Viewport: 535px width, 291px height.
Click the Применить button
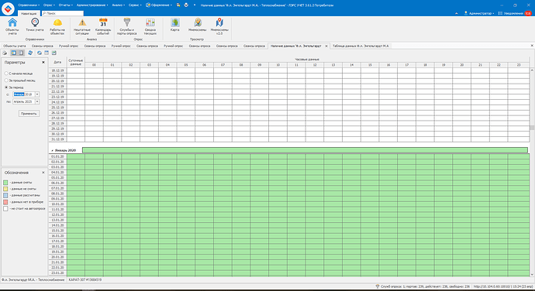[x=29, y=114]
